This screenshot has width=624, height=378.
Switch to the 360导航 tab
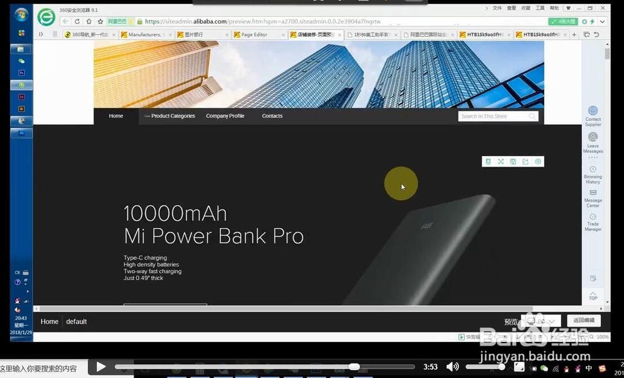coord(90,34)
